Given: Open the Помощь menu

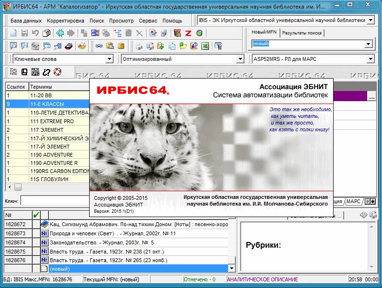Looking at the screenshot, I should 172,21.
